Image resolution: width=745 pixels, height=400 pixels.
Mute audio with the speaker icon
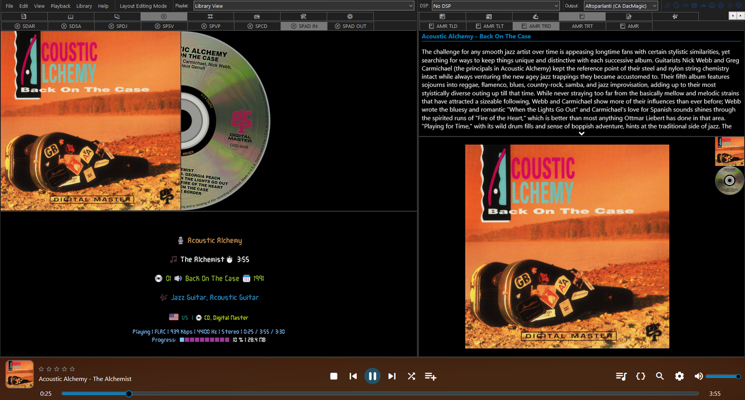tap(698, 376)
